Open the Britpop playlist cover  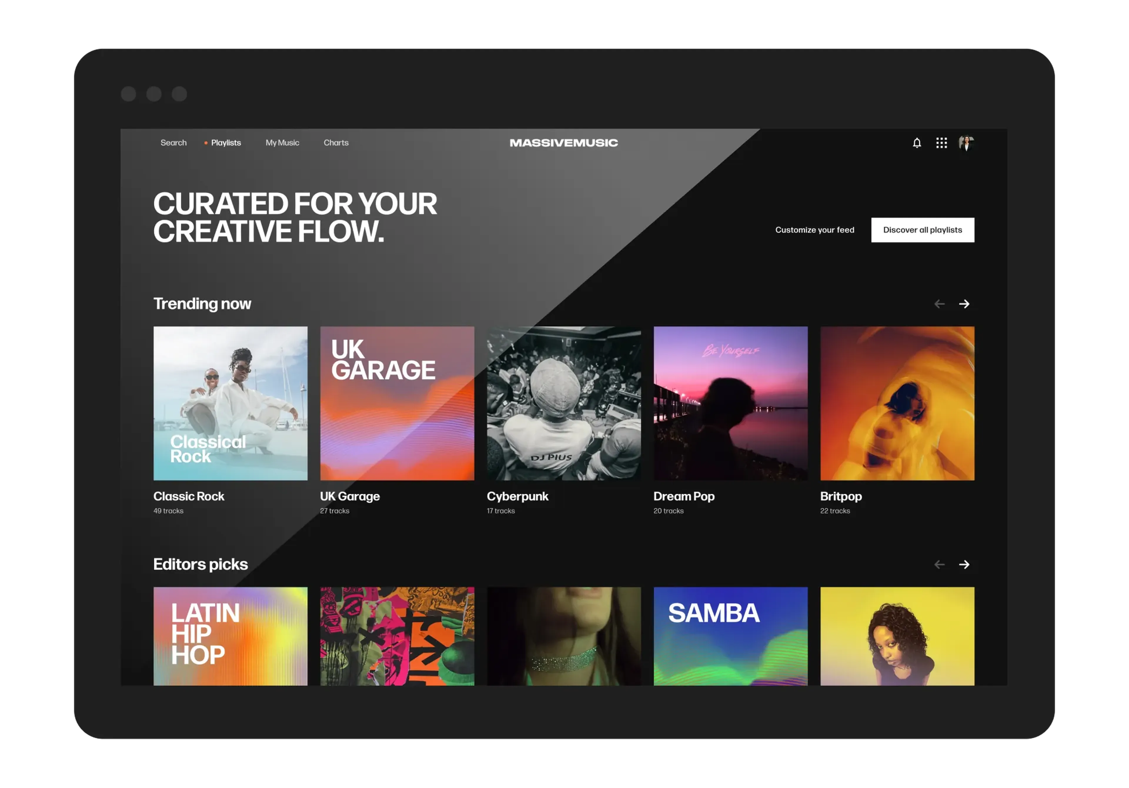[897, 403]
